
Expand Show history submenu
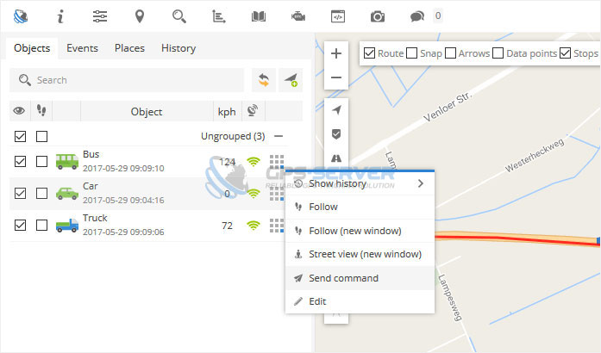tap(360, 183)
